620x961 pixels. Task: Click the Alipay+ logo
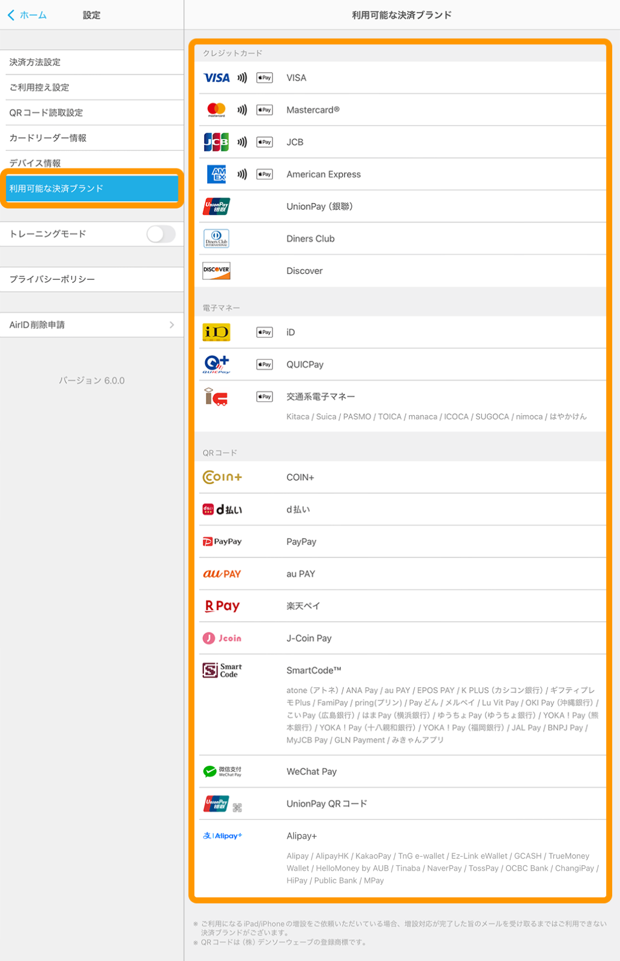222,836
